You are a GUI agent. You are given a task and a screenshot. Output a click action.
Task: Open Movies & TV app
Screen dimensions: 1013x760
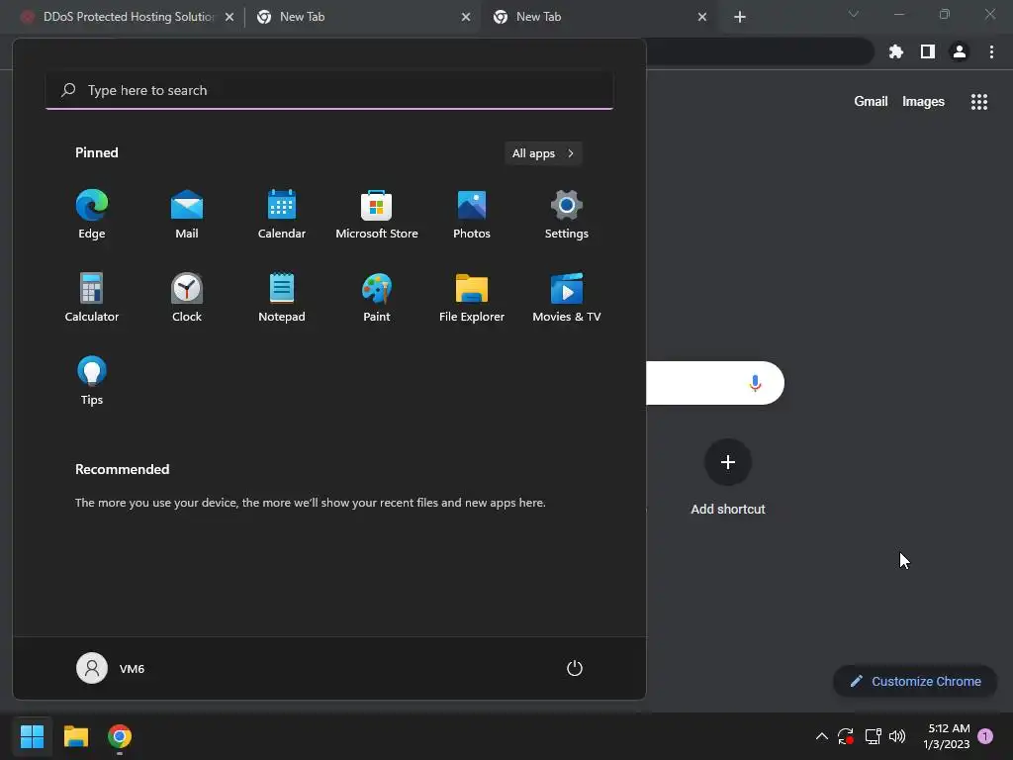pyautogui.click(x=567, y=297)
